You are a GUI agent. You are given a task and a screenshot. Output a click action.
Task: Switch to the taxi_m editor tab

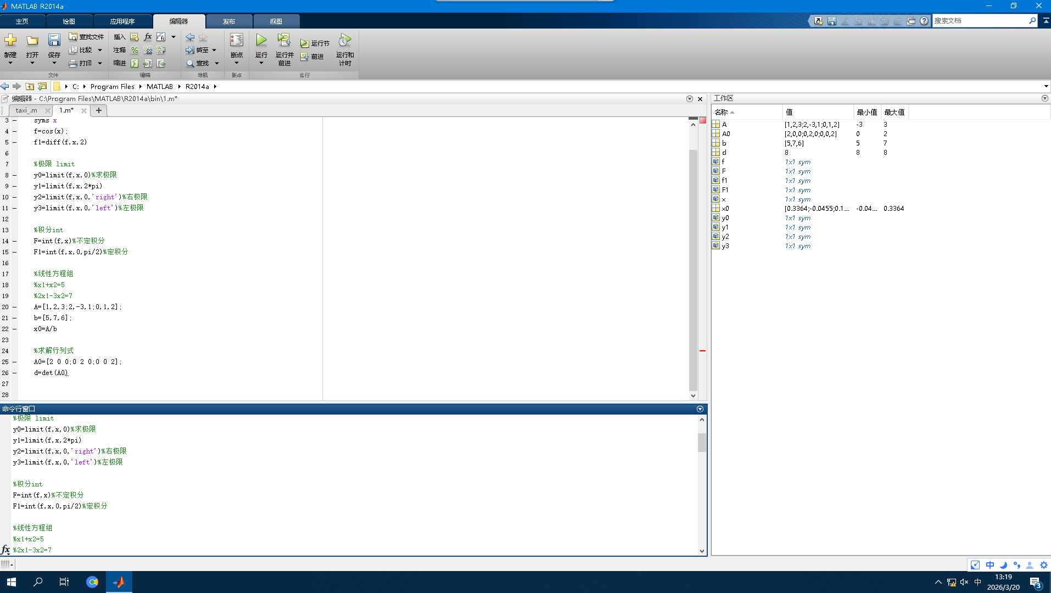coord(26,110)
